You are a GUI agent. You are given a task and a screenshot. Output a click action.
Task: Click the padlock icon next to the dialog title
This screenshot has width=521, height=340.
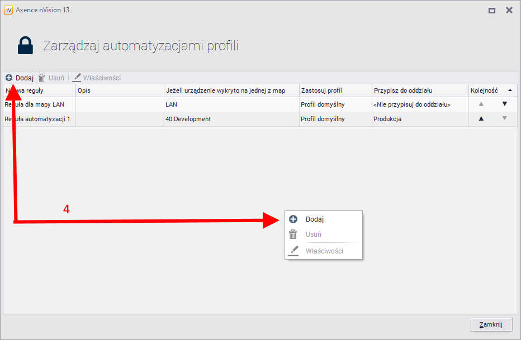tap(25, 45)
